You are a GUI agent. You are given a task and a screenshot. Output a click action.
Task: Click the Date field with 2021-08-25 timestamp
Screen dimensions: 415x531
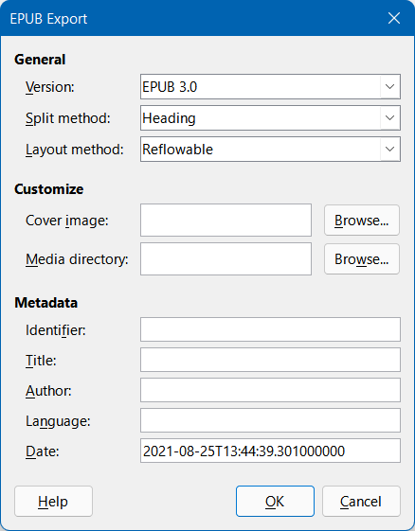[270, 451]
